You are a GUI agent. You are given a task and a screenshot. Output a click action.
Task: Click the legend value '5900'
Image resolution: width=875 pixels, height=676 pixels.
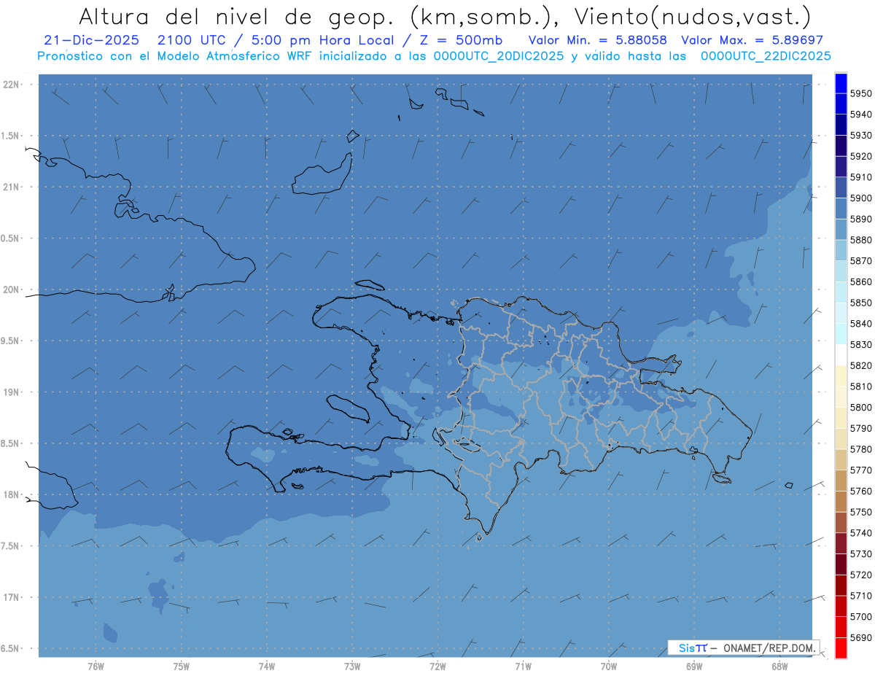(x=860, y=198)
